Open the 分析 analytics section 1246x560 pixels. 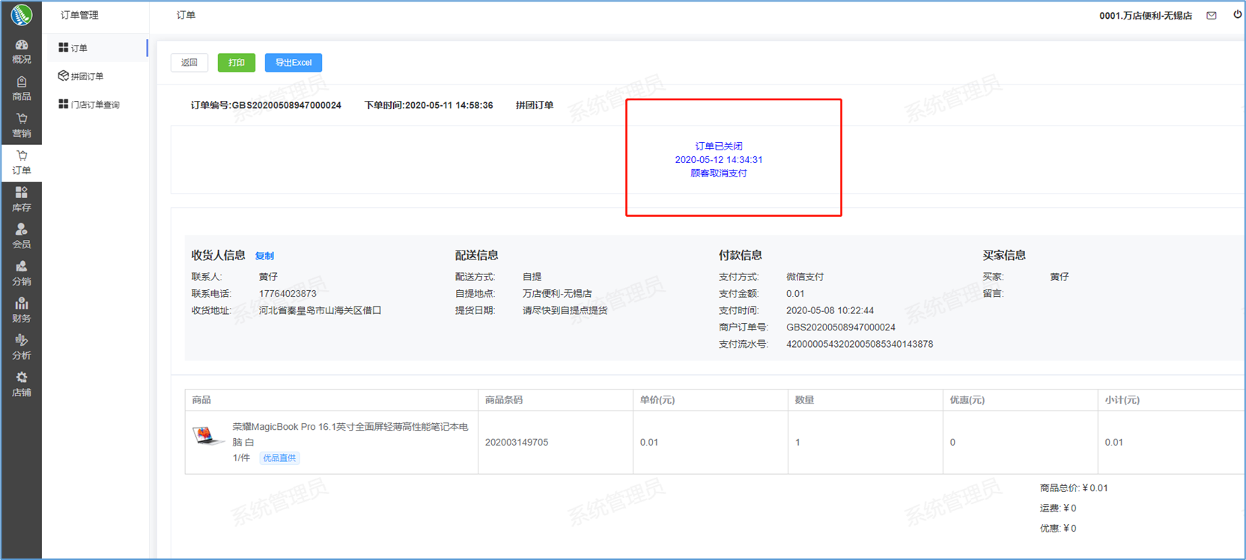click(21, 348)
